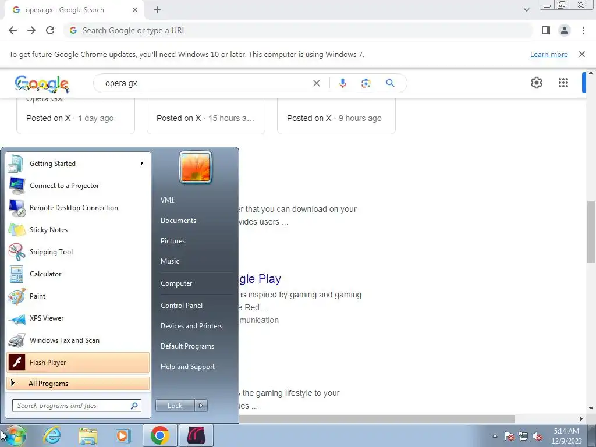596x447 pixels.
Task: Open Control Panel
Action: point(182,306)
